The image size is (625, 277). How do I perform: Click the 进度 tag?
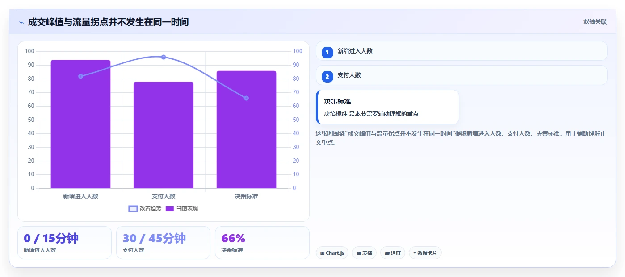coord(393,253)
